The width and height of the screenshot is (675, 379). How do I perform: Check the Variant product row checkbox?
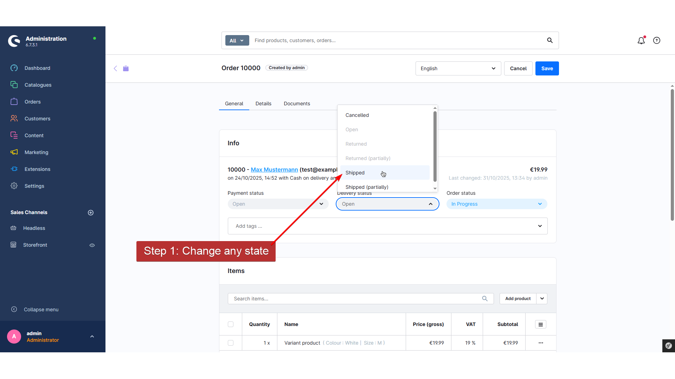click(x=231, y=343)
